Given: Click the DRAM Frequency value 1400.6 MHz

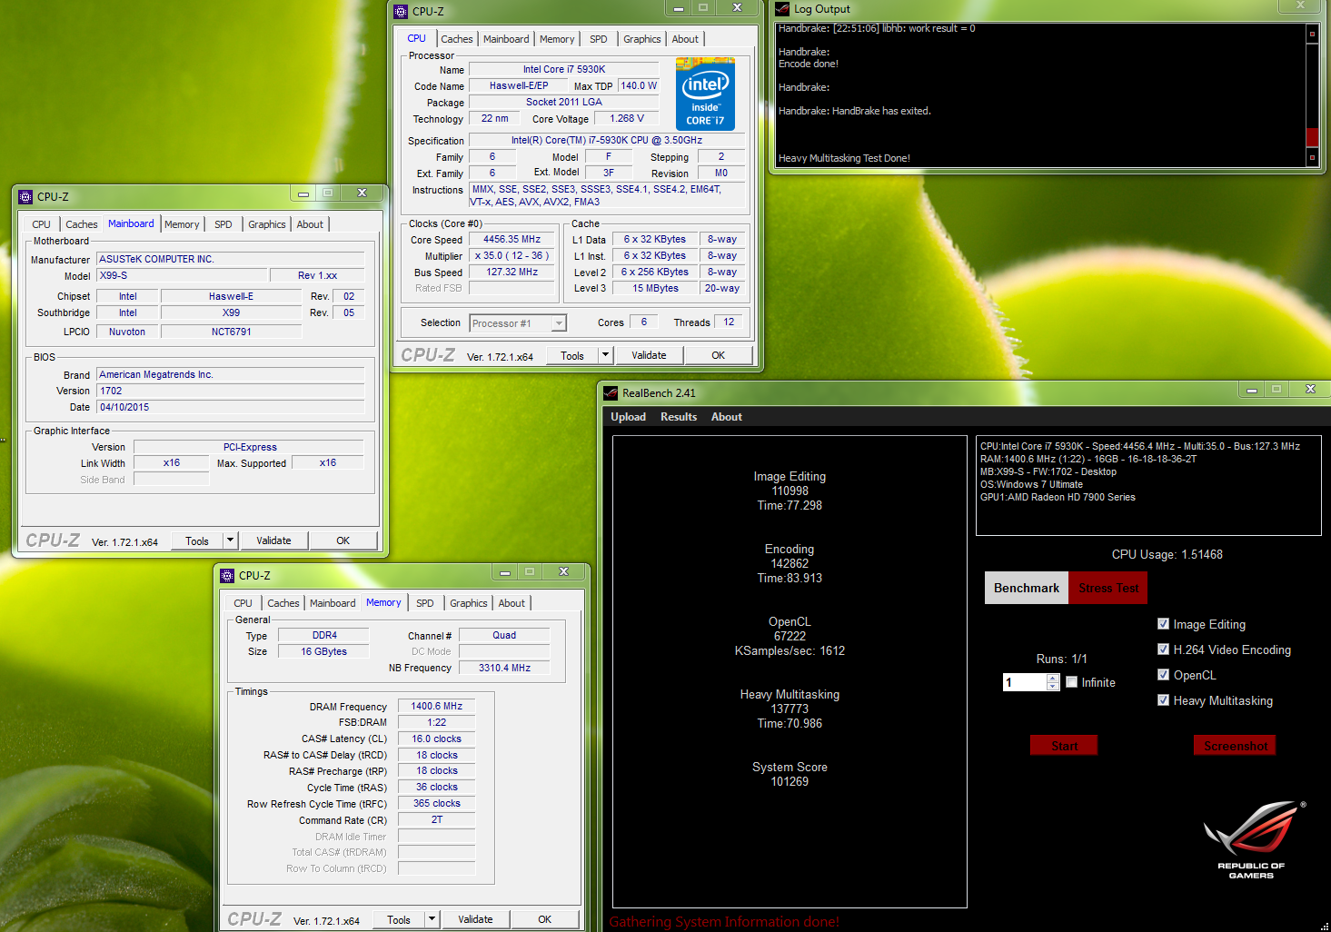Looking at the screenshot, I should coord(436,706).
